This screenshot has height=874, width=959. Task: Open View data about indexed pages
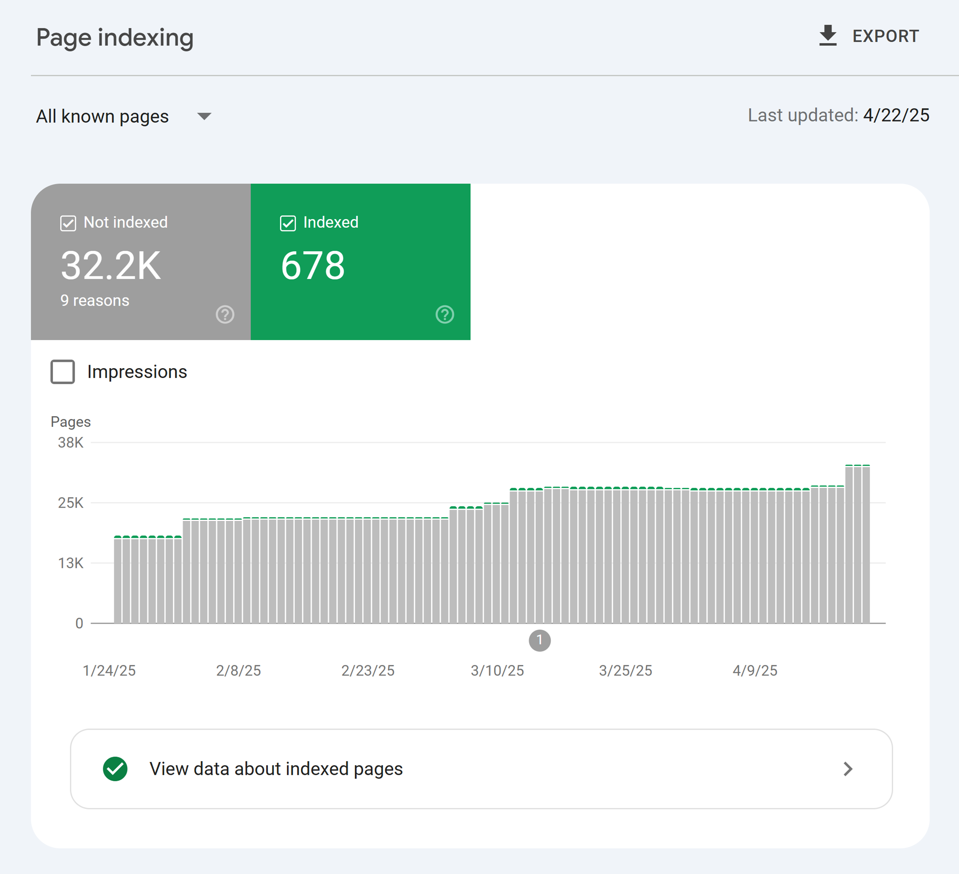(481, 769)
